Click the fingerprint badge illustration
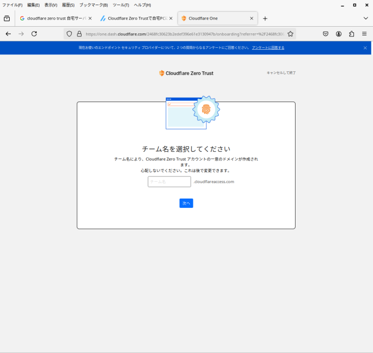Image resolution: width=373 pixels, height=353 pixels. click(206, 109)
